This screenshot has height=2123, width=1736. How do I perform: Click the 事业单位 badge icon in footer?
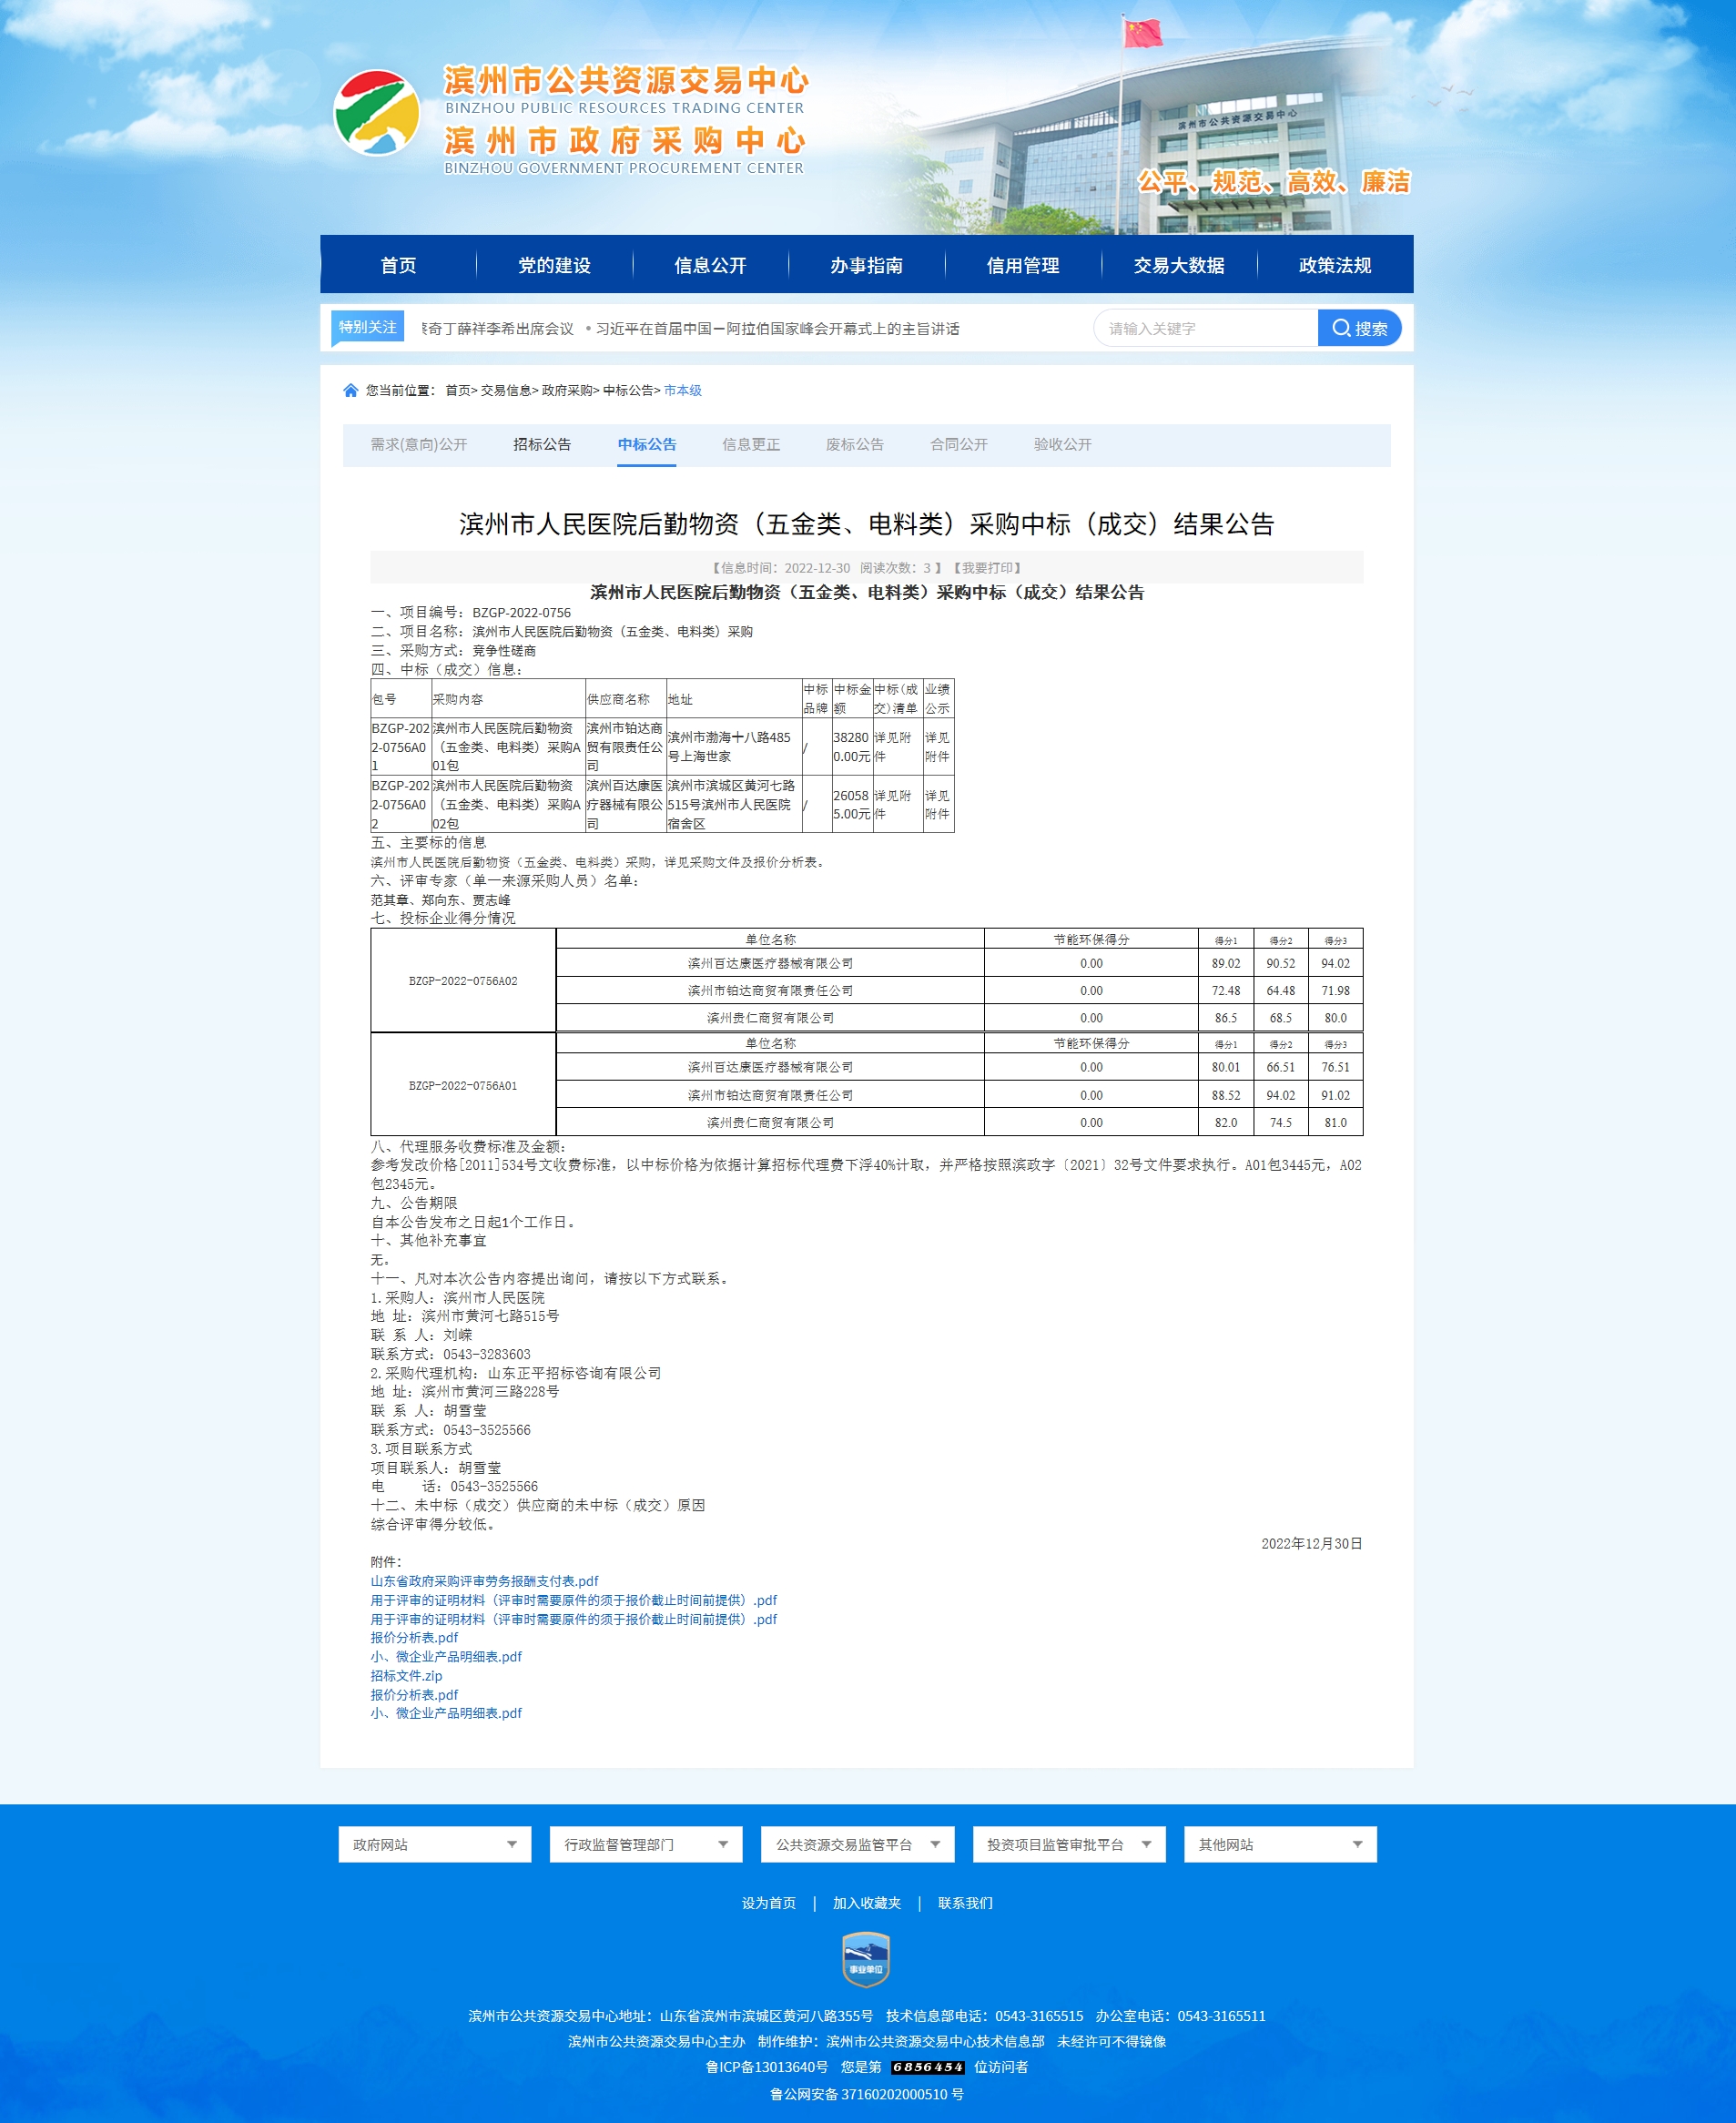click(x=866, y=1958)
